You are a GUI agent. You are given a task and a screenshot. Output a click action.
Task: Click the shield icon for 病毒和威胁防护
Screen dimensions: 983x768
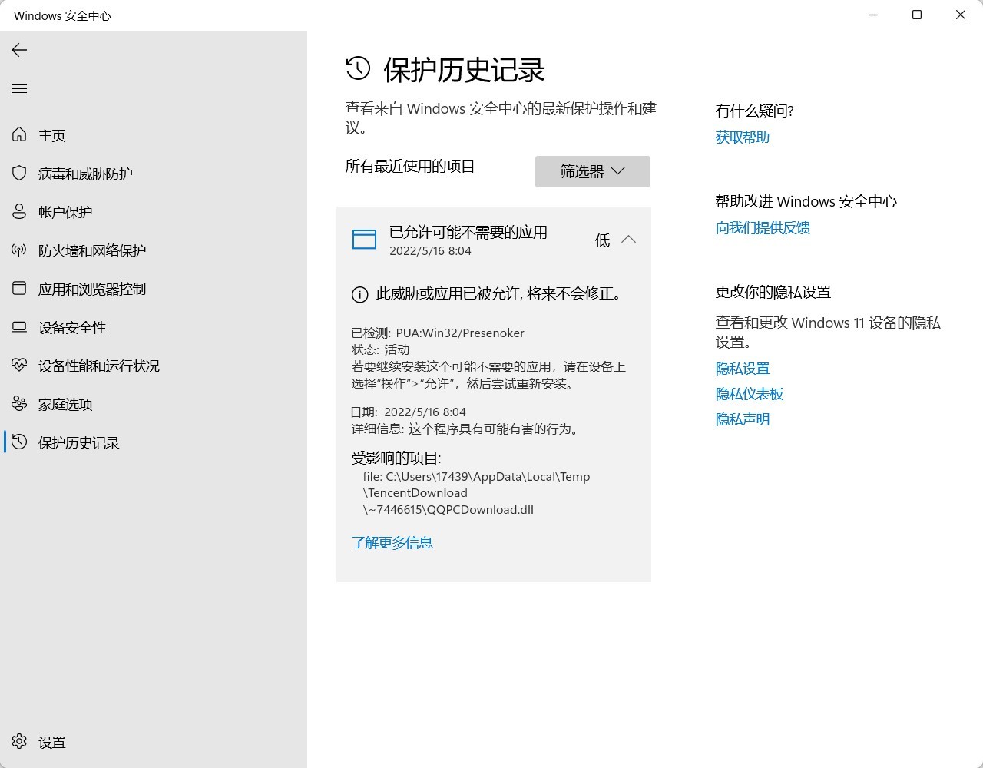click(19, 173)
